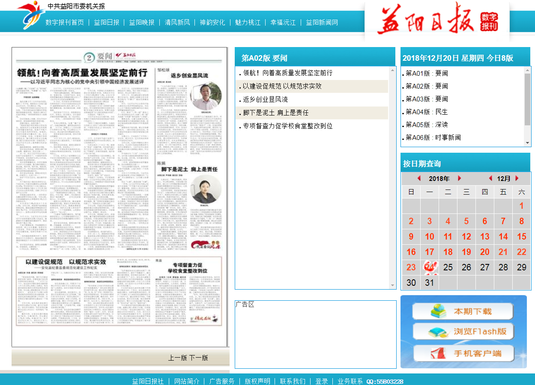Open 清风新风 in the top navigation
This screenshot has height=385, width=535.
pyautogui.click(x=177, y=22)
